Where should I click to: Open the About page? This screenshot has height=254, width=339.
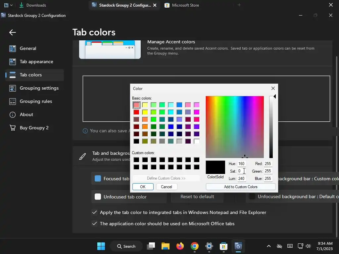[34, 114]
